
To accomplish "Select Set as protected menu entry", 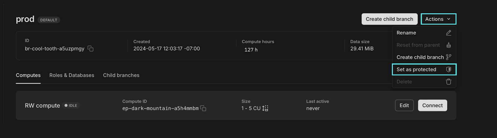I will (x=424, y=69).
